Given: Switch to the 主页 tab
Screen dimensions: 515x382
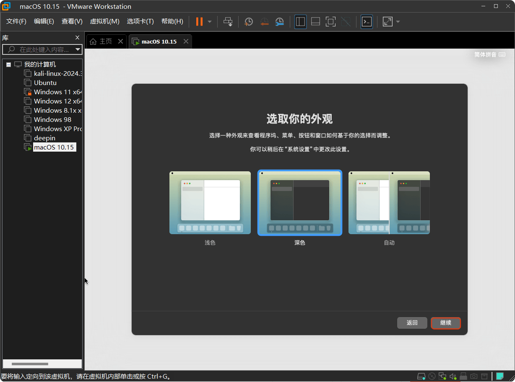Looking at the screenshot, I should point(104,41).
